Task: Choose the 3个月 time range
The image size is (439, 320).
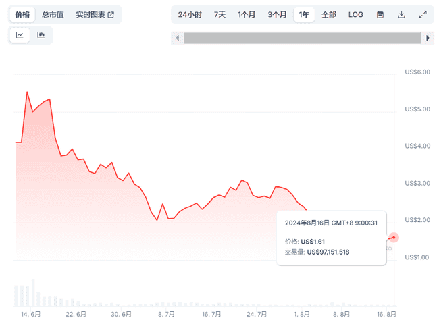Action: click(277, 14)
